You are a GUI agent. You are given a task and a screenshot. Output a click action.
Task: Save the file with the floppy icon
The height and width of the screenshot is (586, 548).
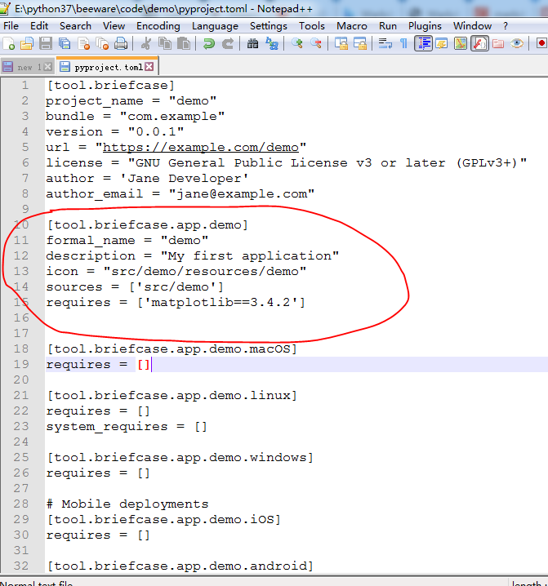(x=46, y=44)
